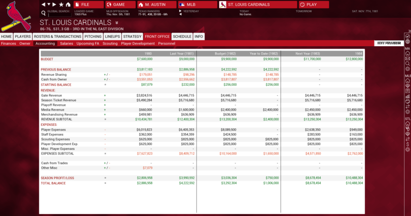The image size is (411, 216).
Task: Open the MLB standings bar chart icon
Action: coord(407,96)
